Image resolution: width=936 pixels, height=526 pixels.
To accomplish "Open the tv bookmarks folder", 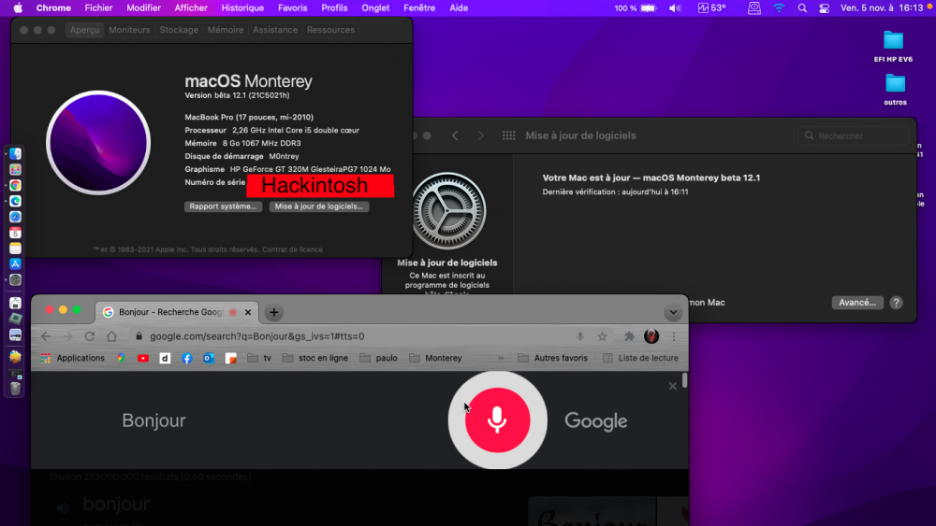I will click(259, 358).
